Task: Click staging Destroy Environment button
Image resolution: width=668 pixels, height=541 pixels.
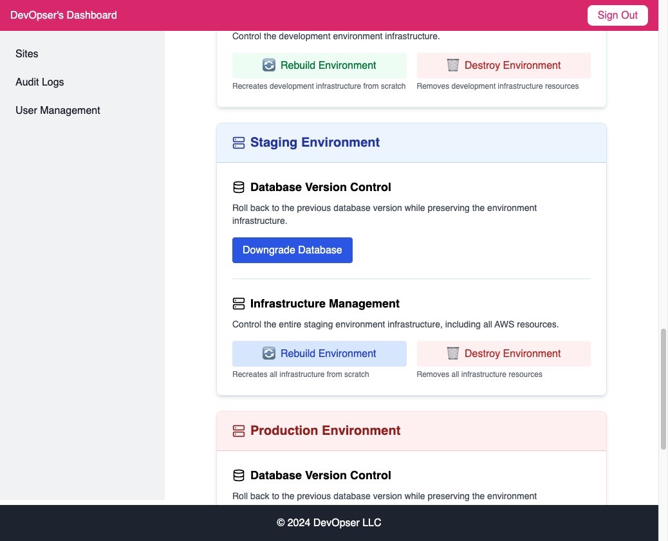Action: click(503, 354)
